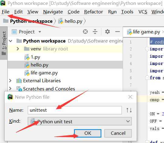Viewport: 164px width, 143px height.
Task: Select the External Libraries node
Action: pyautogui.click(x=42, y=81)
